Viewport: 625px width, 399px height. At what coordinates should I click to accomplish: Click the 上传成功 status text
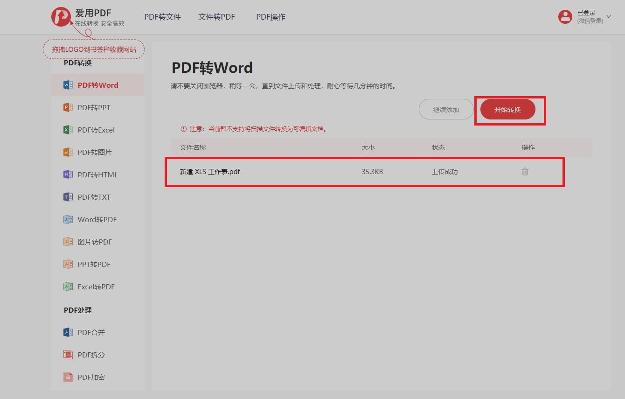coord(444,172)
